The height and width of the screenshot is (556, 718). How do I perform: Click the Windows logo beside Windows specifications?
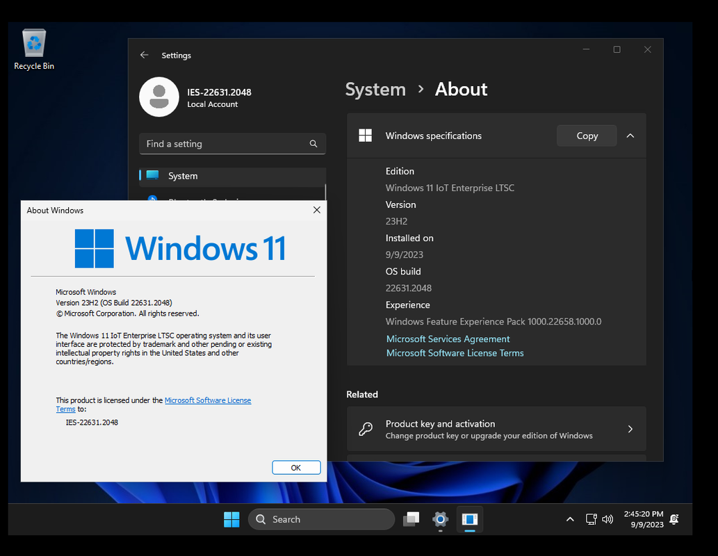(x=365, y=136)
